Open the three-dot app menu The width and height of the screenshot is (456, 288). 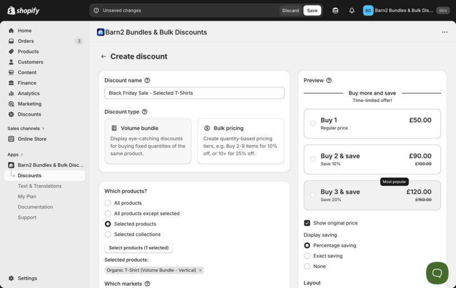[445, 32]
